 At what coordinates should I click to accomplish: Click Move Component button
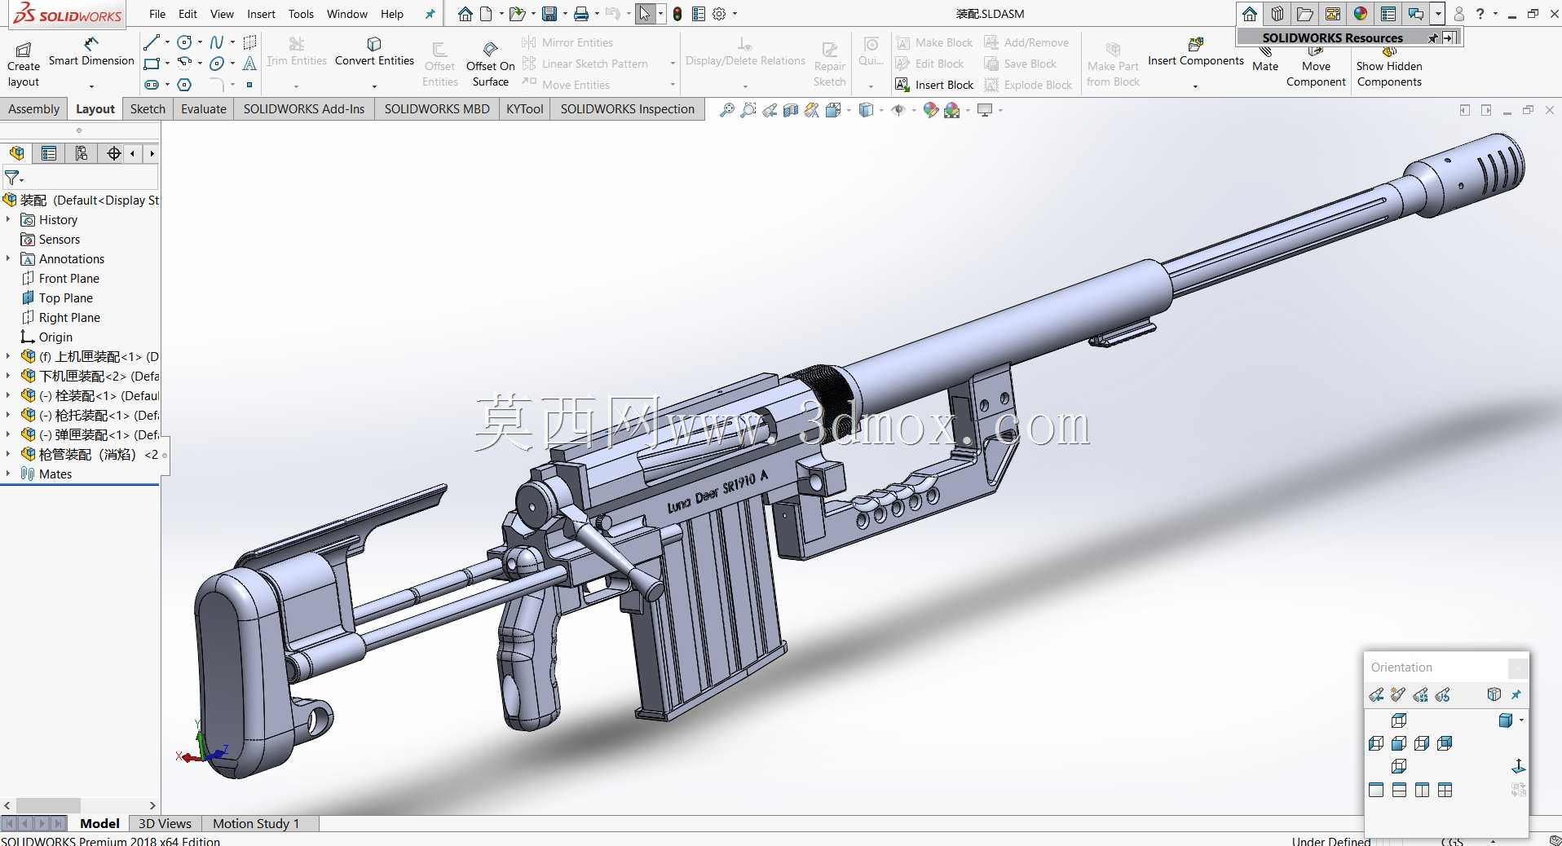tap(1316, 67)
